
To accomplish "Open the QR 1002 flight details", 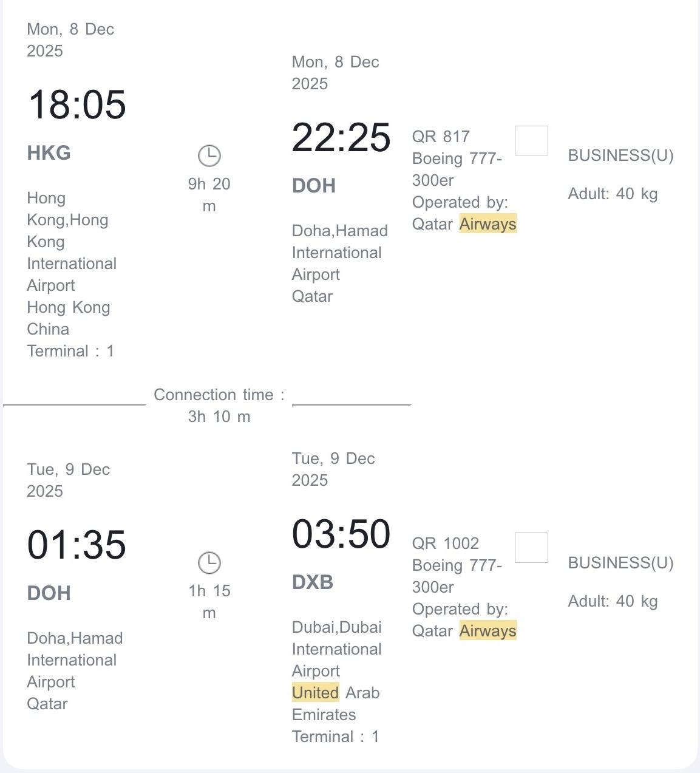I will click(x=446, y=543).
